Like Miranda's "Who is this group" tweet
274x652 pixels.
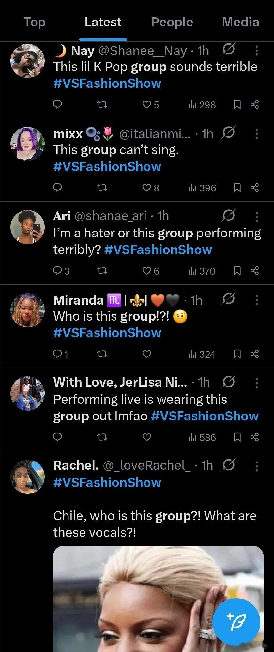147,354
